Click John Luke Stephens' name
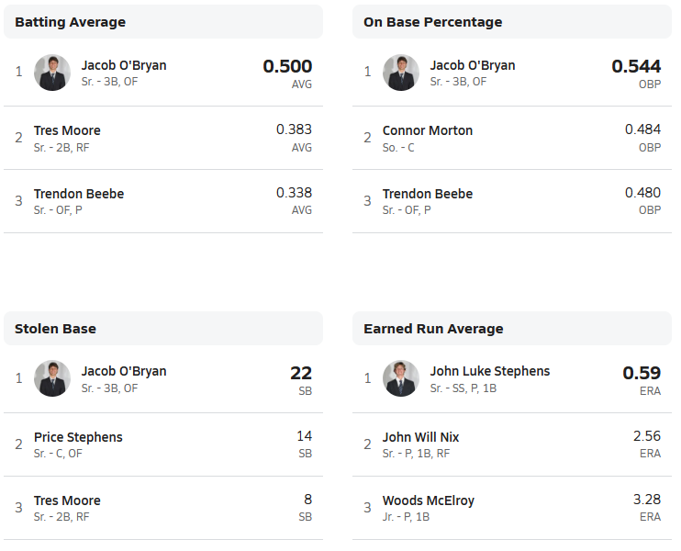 click(490, 371)
